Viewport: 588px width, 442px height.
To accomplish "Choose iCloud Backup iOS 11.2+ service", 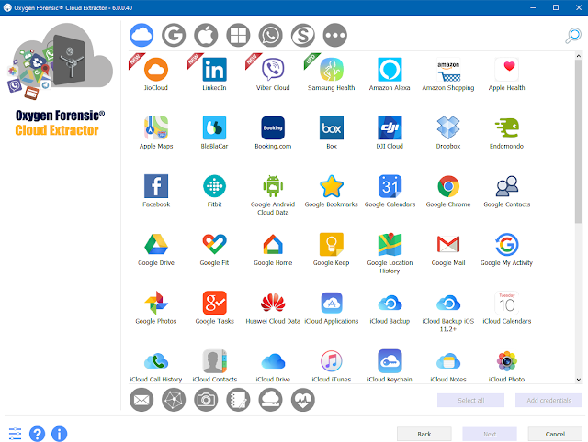I will pos(448,312).
